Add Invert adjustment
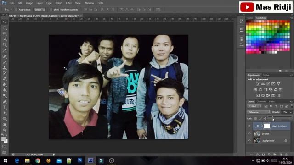294x165 pixels. [x=258, y=96]
